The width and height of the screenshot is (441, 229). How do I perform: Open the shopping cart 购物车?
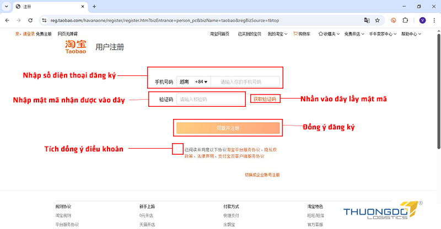point(301,34)
